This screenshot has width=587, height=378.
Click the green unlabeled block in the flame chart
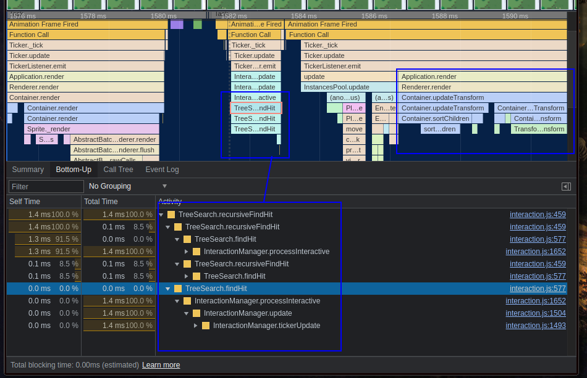(198, 24)
